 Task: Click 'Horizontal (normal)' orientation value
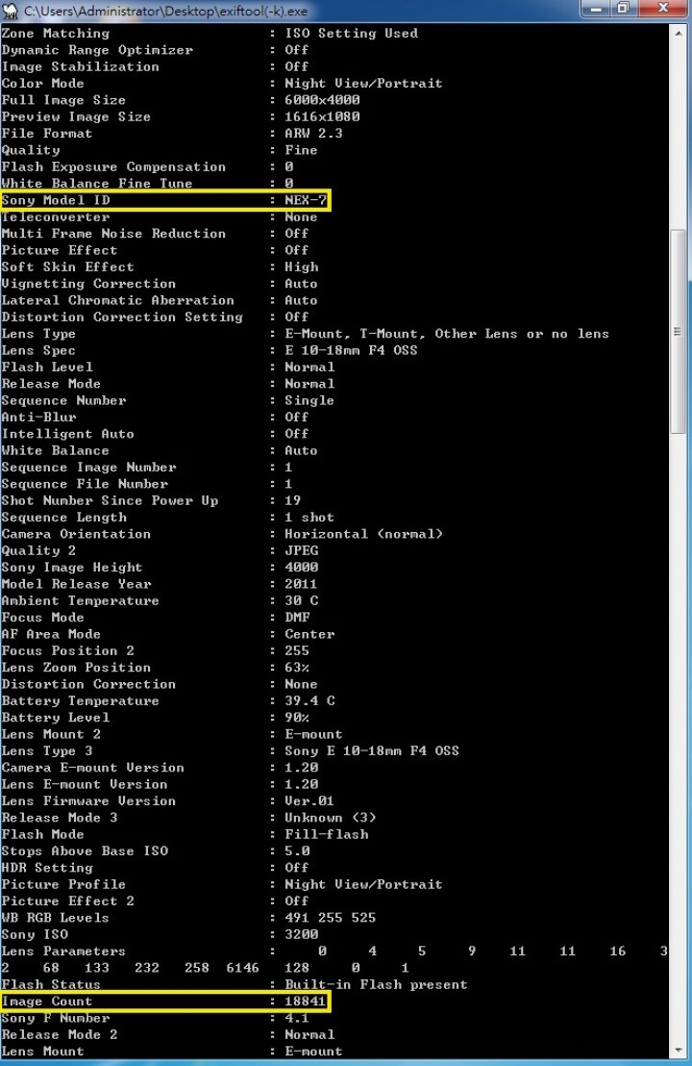click(x=363, y=534)
